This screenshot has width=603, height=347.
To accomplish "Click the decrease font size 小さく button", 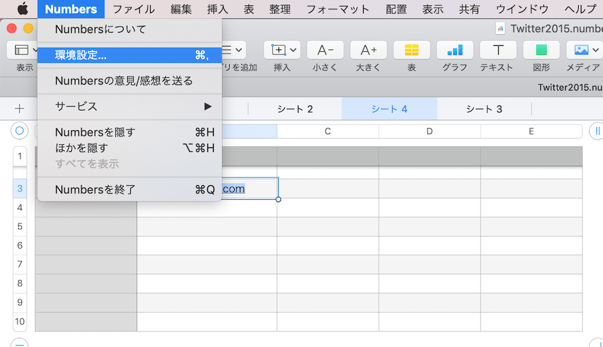I will pos(326,50).
